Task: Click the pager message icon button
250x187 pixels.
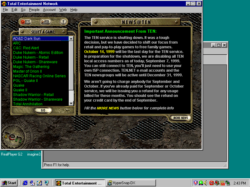Action: 45,22
